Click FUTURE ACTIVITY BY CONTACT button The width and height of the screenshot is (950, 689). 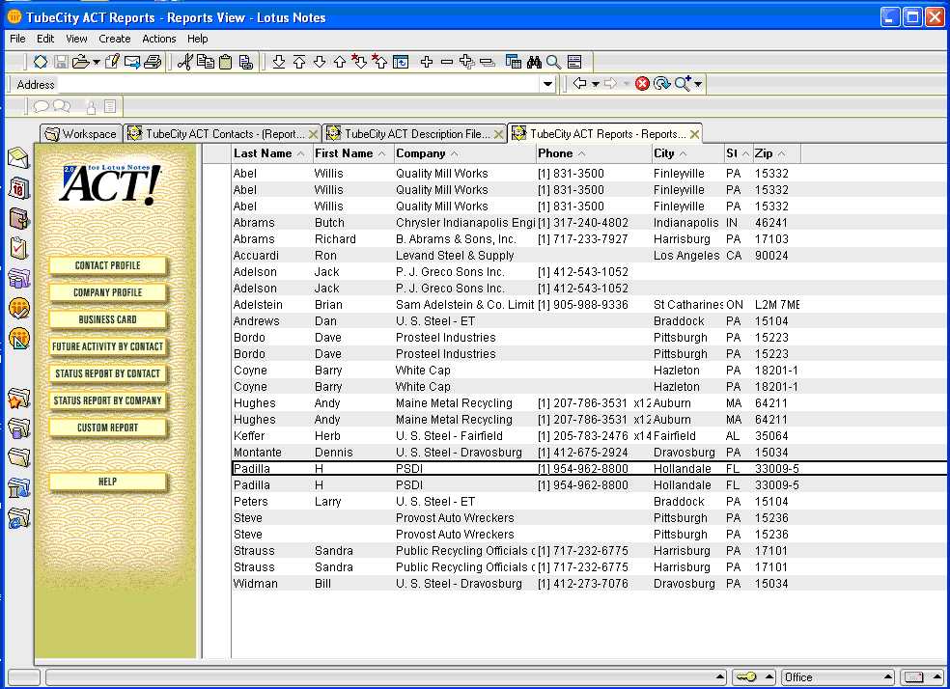(108, 346)
